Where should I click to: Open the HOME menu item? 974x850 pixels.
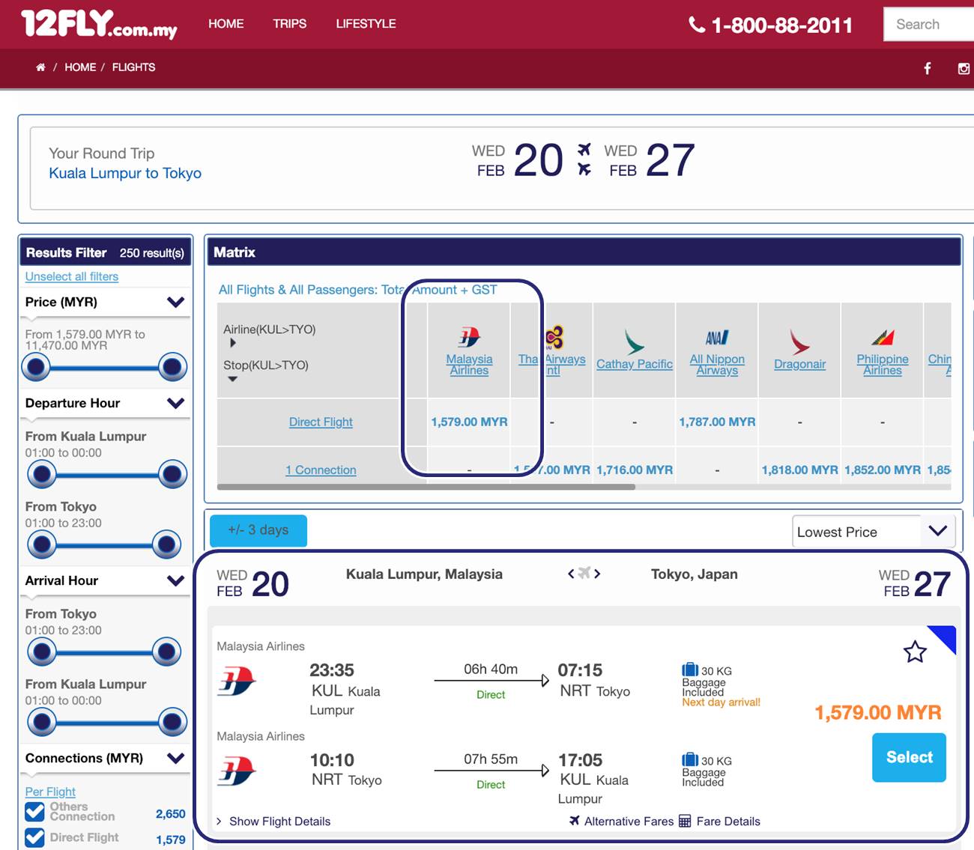tap(226, 24)
